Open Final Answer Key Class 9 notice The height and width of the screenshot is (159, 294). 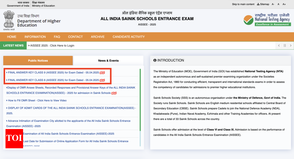point(53,73)
